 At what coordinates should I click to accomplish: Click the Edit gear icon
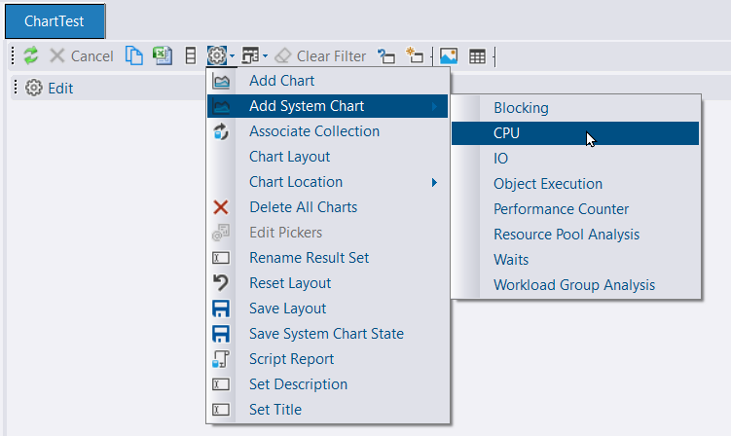(x=34, y=88)
